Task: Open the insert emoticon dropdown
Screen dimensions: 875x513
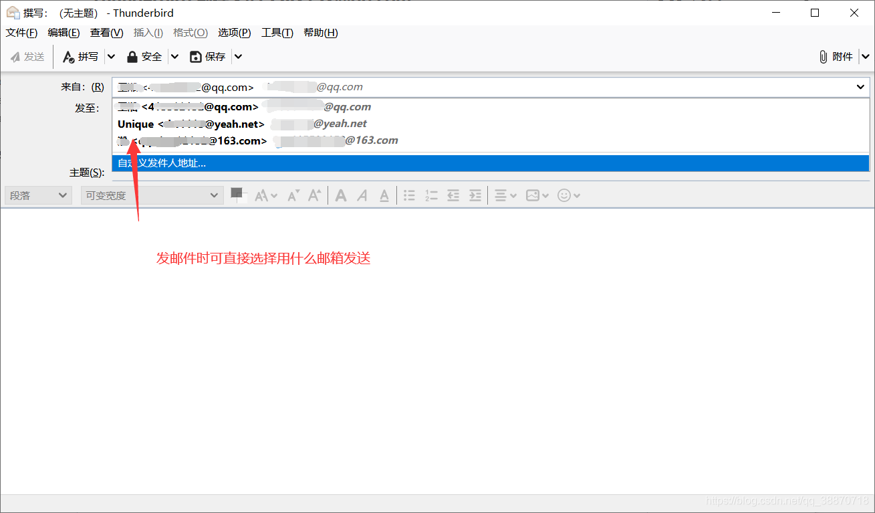Action: (x=568, y=195)
